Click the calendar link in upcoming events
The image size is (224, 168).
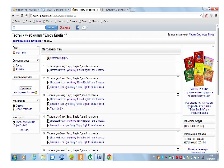[x=199, y=149]
